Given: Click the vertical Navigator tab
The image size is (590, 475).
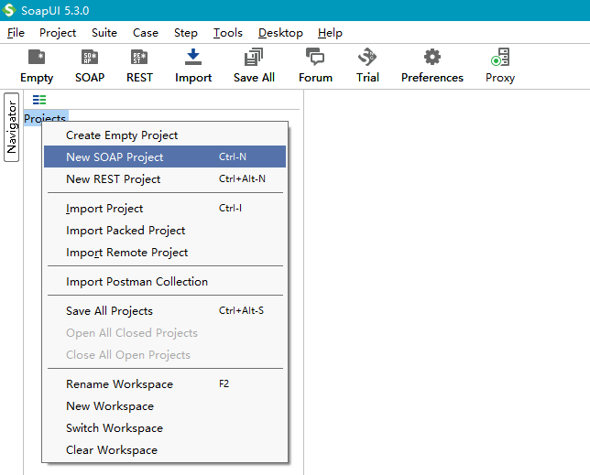Looking at the screenshot, I should click(11, 127).
